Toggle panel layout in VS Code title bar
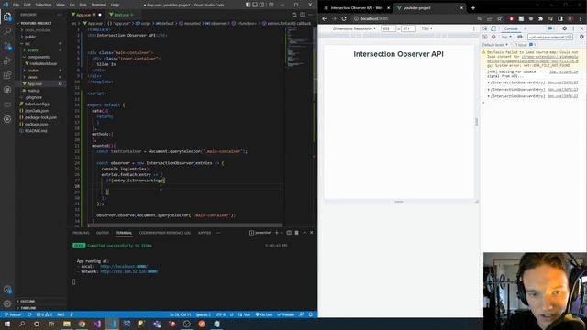Image resolution: width=587 pixels, height=330 pixels. 255,5
